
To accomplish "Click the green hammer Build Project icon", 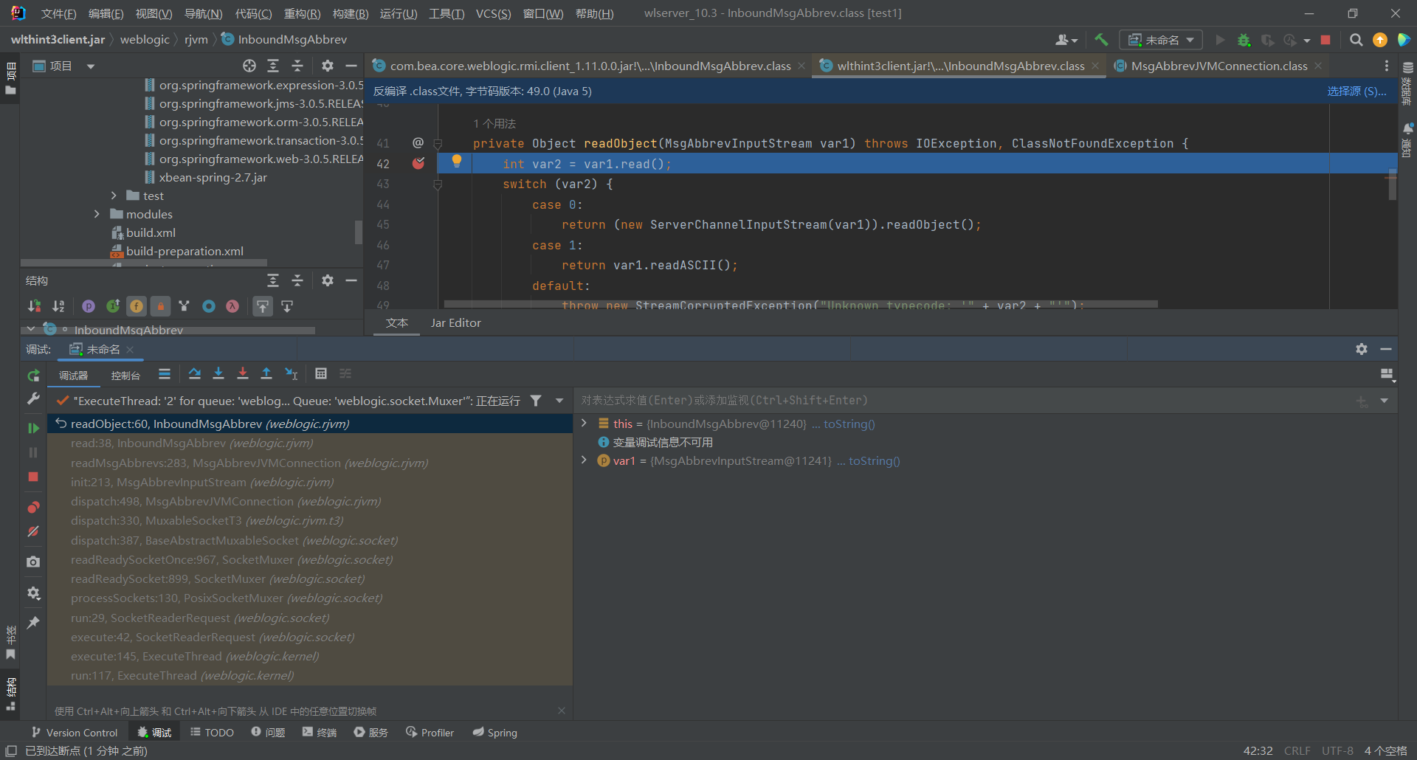I will tap(1101, 40).
